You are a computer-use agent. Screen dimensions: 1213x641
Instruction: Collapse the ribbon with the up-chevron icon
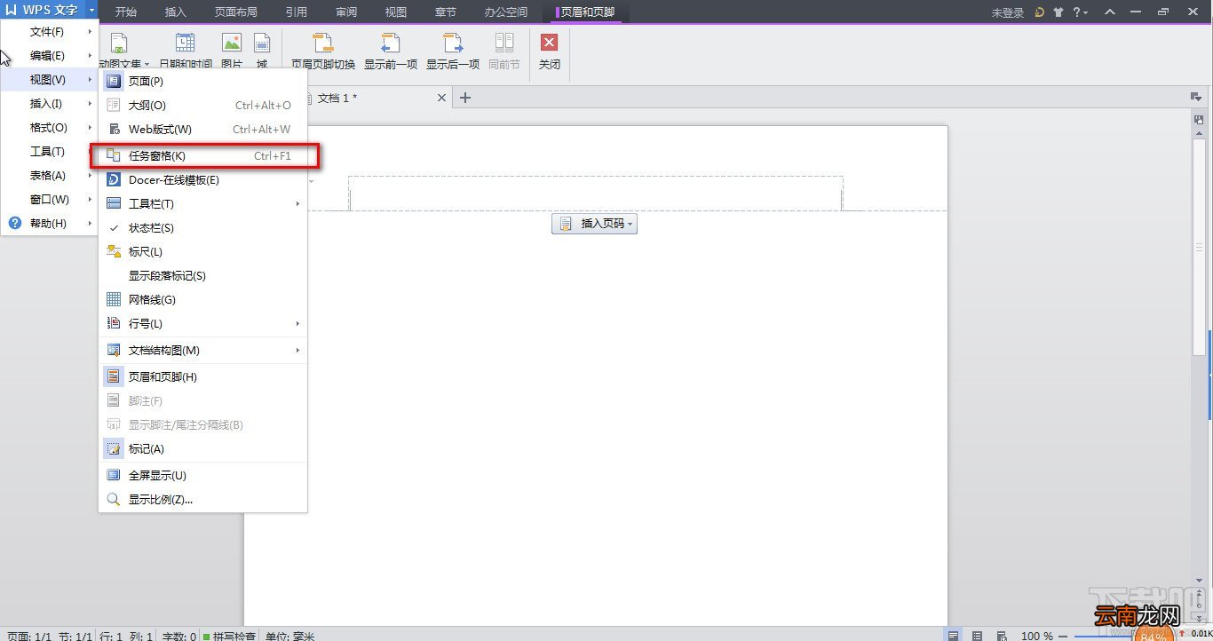coord(1110,12)
